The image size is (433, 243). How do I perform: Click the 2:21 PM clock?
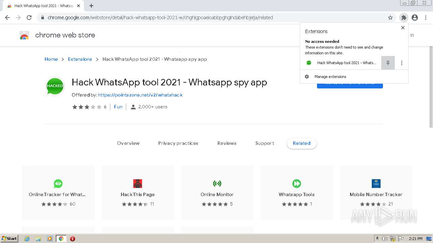coord(416,239)
